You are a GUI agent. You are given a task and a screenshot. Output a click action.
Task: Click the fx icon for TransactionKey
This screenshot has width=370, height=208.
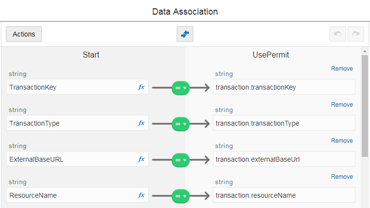[x=141, y=87]
